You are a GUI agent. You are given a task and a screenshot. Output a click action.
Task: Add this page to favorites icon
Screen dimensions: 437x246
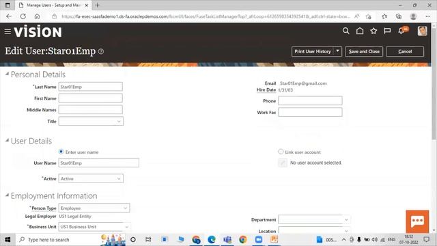pyautogui.click(x=369, y=16)
